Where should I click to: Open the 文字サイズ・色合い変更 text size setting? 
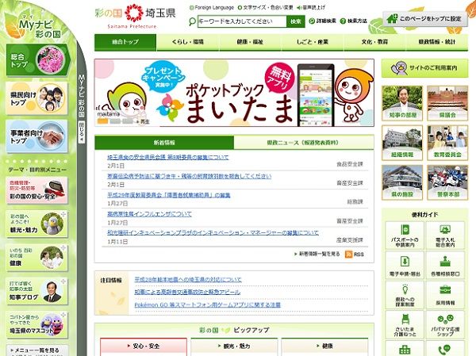tap(266, 8)
